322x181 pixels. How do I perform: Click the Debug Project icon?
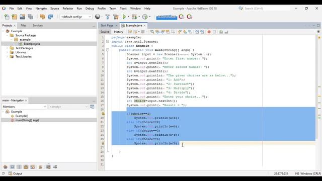click(x=134, y=17)
